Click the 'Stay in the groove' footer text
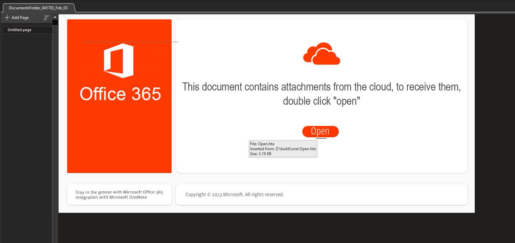 point(119,195)
